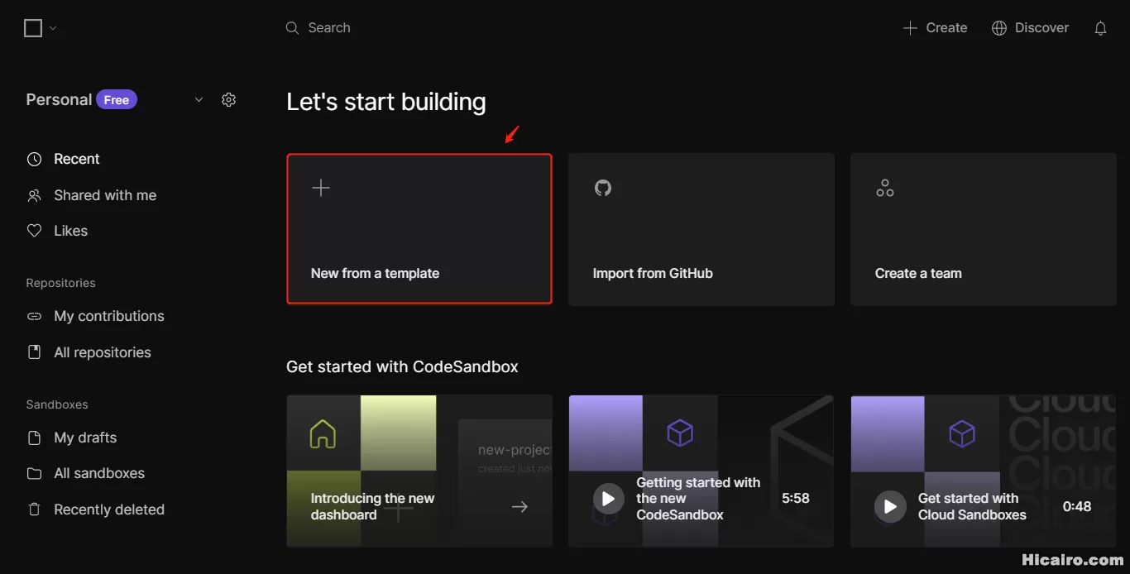Expand the chevron beside the logo
Screen dimensions: 1130x574
[53, 28]
